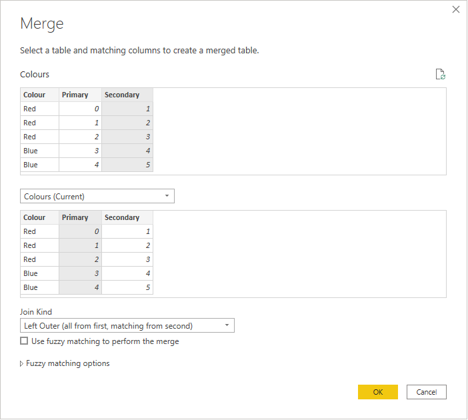Select Primary column header in bottom table

click(80, 217)
